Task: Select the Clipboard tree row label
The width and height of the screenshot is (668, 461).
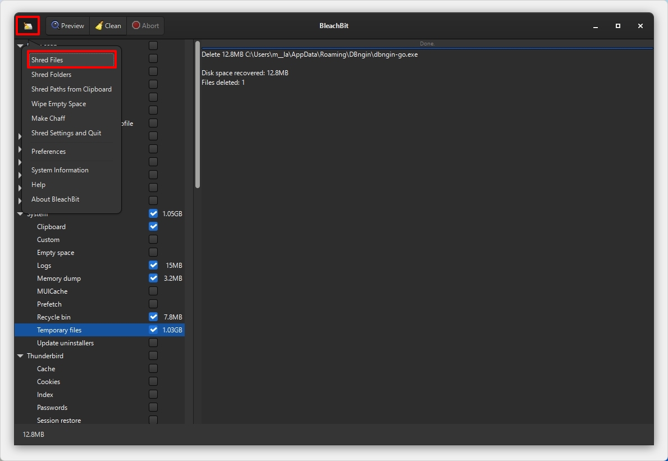Action: pos(51,227)
